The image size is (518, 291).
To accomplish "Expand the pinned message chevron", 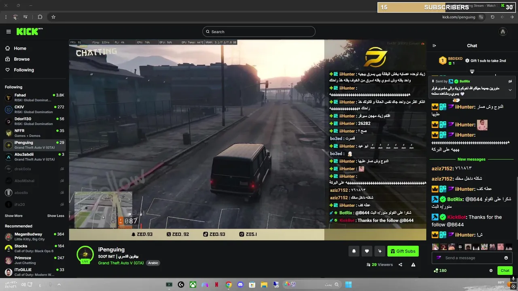I will [510, 90].
